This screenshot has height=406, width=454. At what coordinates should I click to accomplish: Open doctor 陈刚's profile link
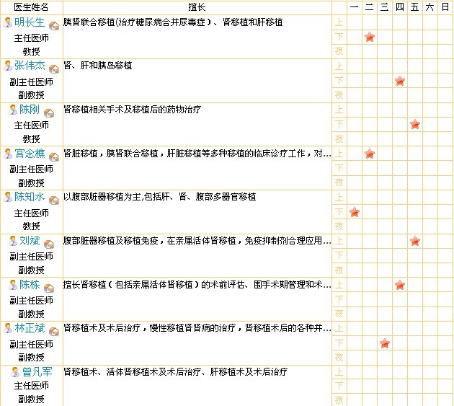point(30,109)
